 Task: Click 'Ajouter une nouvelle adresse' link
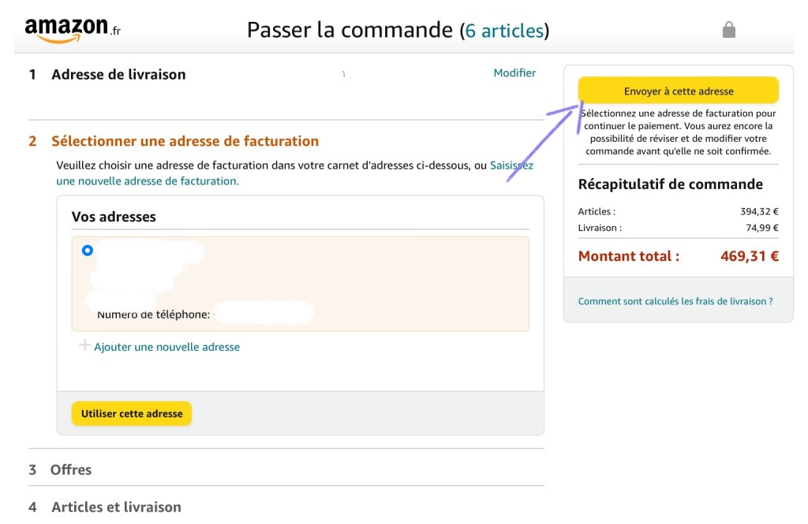click(x=166, y=347)
